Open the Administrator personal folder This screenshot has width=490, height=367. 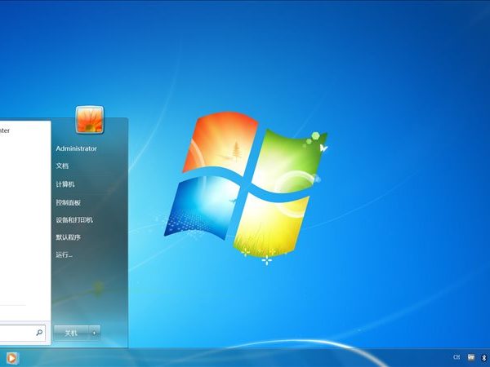pyautogui.click(x=76, y=148)
